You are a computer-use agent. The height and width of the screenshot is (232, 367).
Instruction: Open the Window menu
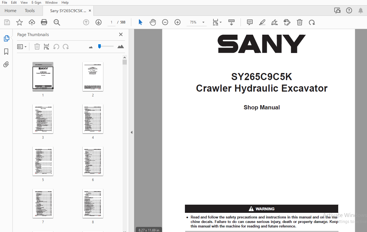point(51,3)
